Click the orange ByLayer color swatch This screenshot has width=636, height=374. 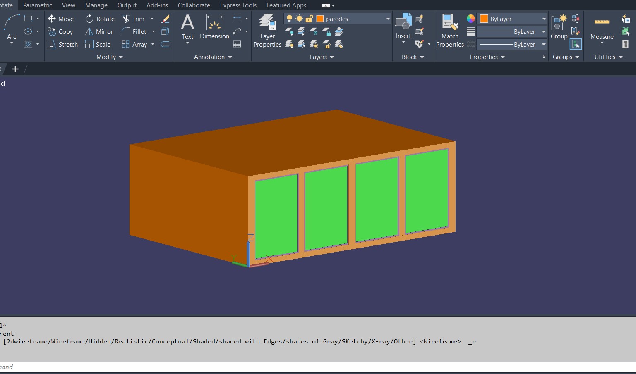click(484, 19)
